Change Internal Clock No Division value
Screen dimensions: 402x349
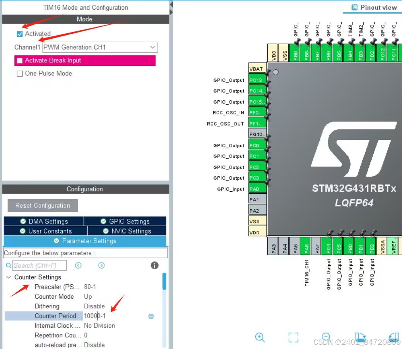tap(99, 326)
